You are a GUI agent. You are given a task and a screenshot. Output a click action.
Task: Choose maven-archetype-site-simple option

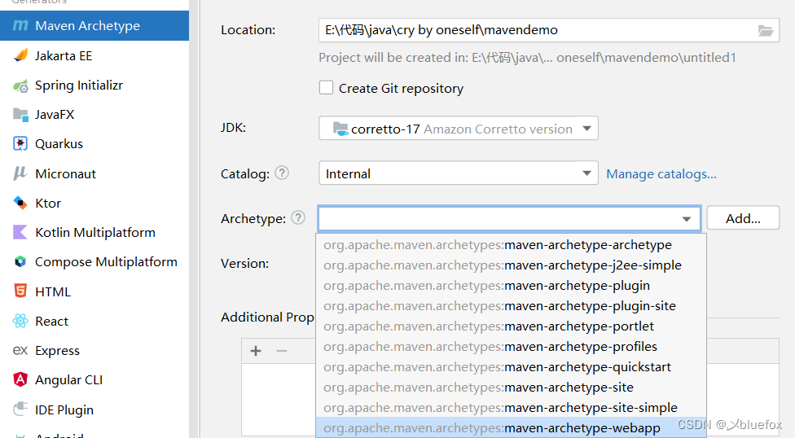point(511,407)
